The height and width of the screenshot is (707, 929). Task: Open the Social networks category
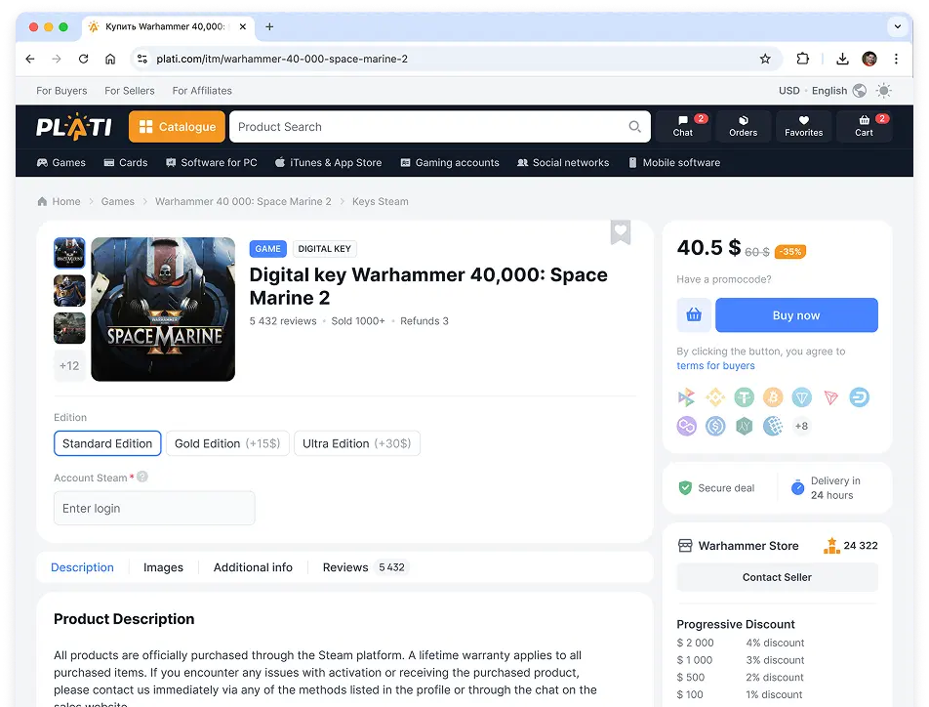point(563,162)
